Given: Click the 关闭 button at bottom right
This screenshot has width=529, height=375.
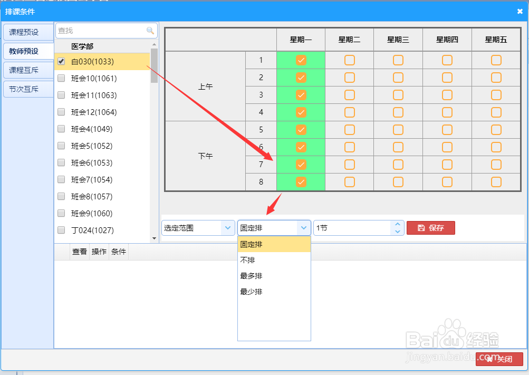Looking at the screenshot, I should tap(500, 359).
